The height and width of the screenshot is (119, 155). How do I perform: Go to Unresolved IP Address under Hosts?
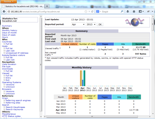pos(17,53)
